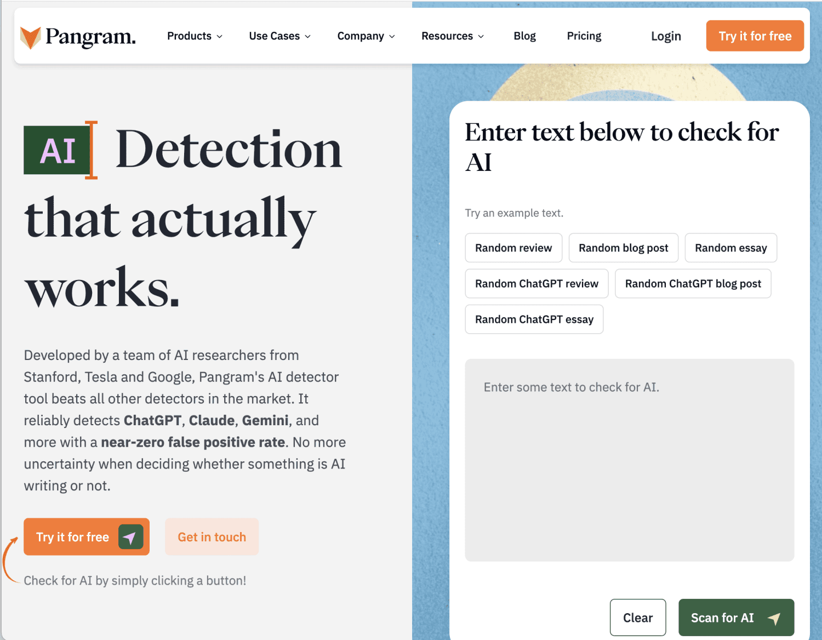
Task: Click the bold 'near-zero false positive rate' text
Action: click(x=193, y=442)
